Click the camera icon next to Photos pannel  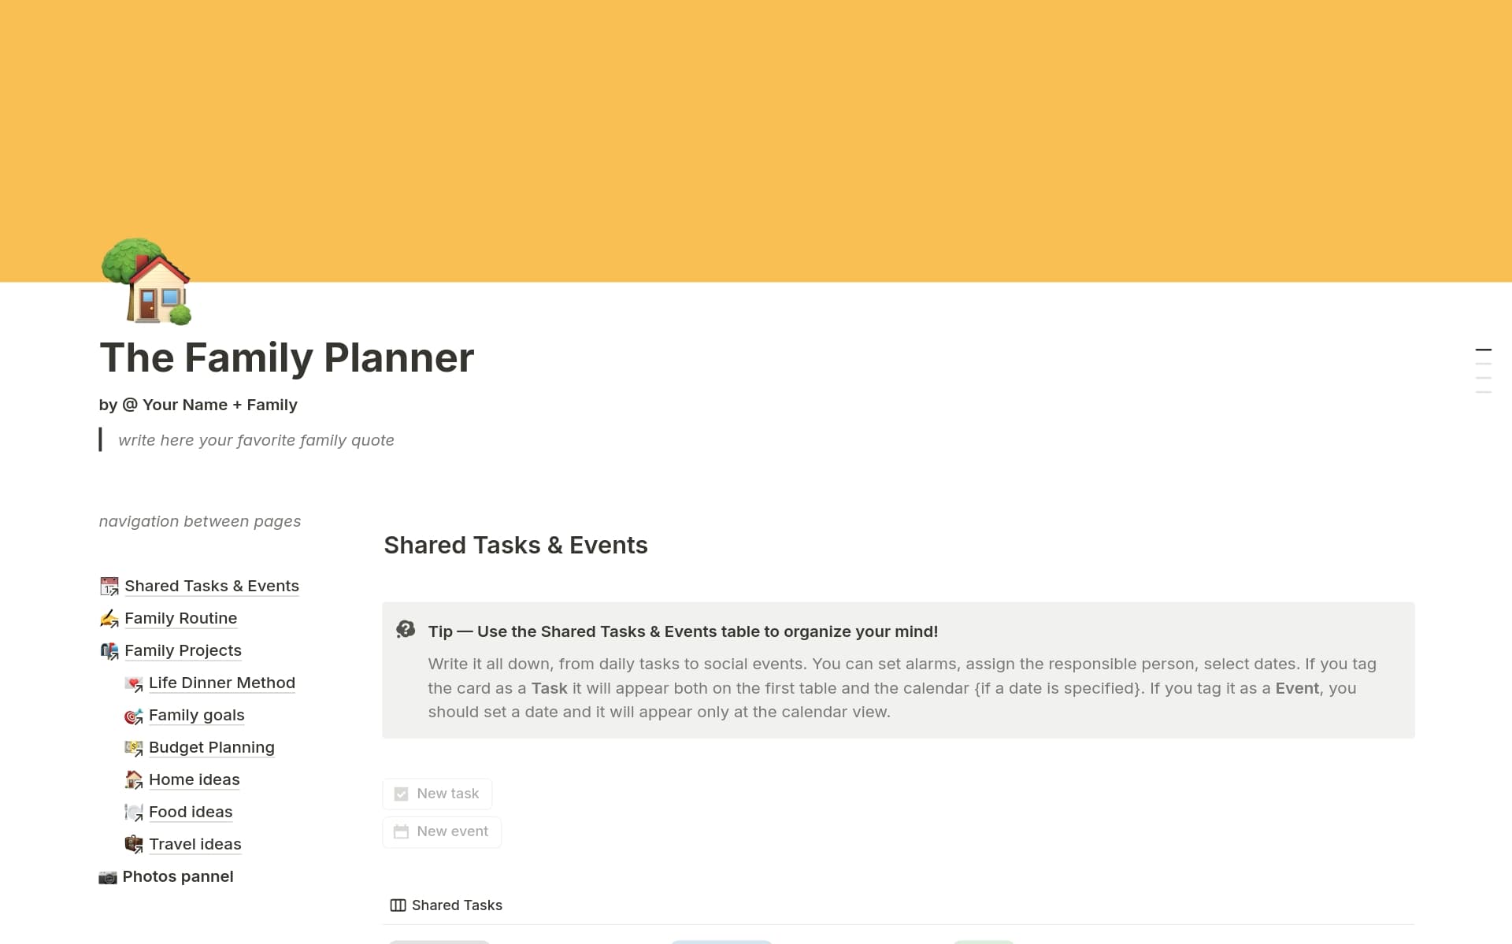click(109, 876)
